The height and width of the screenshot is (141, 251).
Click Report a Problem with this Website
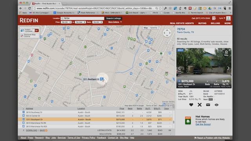coord(212,138)
